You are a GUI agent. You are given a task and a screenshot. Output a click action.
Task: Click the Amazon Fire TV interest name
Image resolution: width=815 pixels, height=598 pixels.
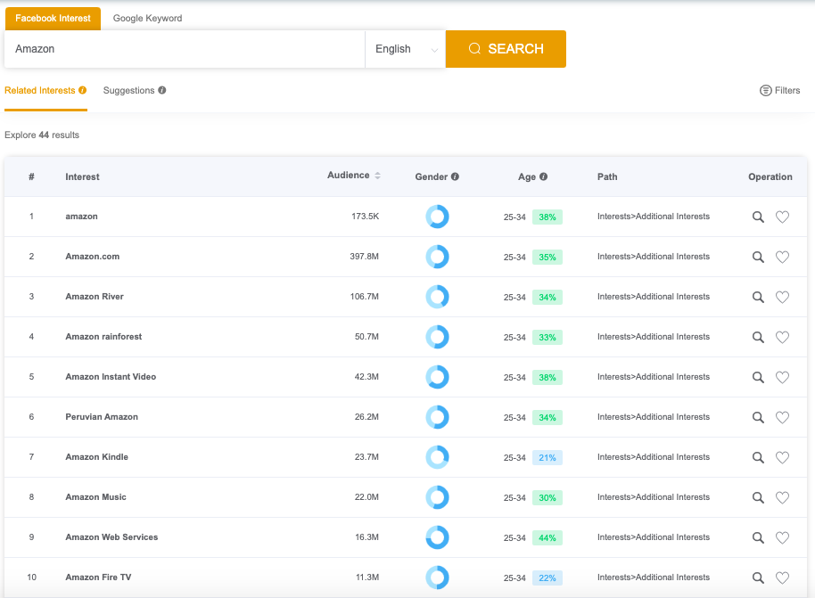tap(98, 578)
